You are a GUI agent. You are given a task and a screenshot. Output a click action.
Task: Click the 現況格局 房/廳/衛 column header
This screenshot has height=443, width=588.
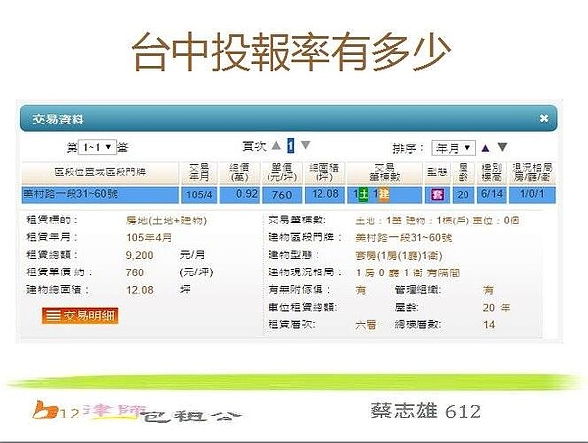click(x=532, y=172)
